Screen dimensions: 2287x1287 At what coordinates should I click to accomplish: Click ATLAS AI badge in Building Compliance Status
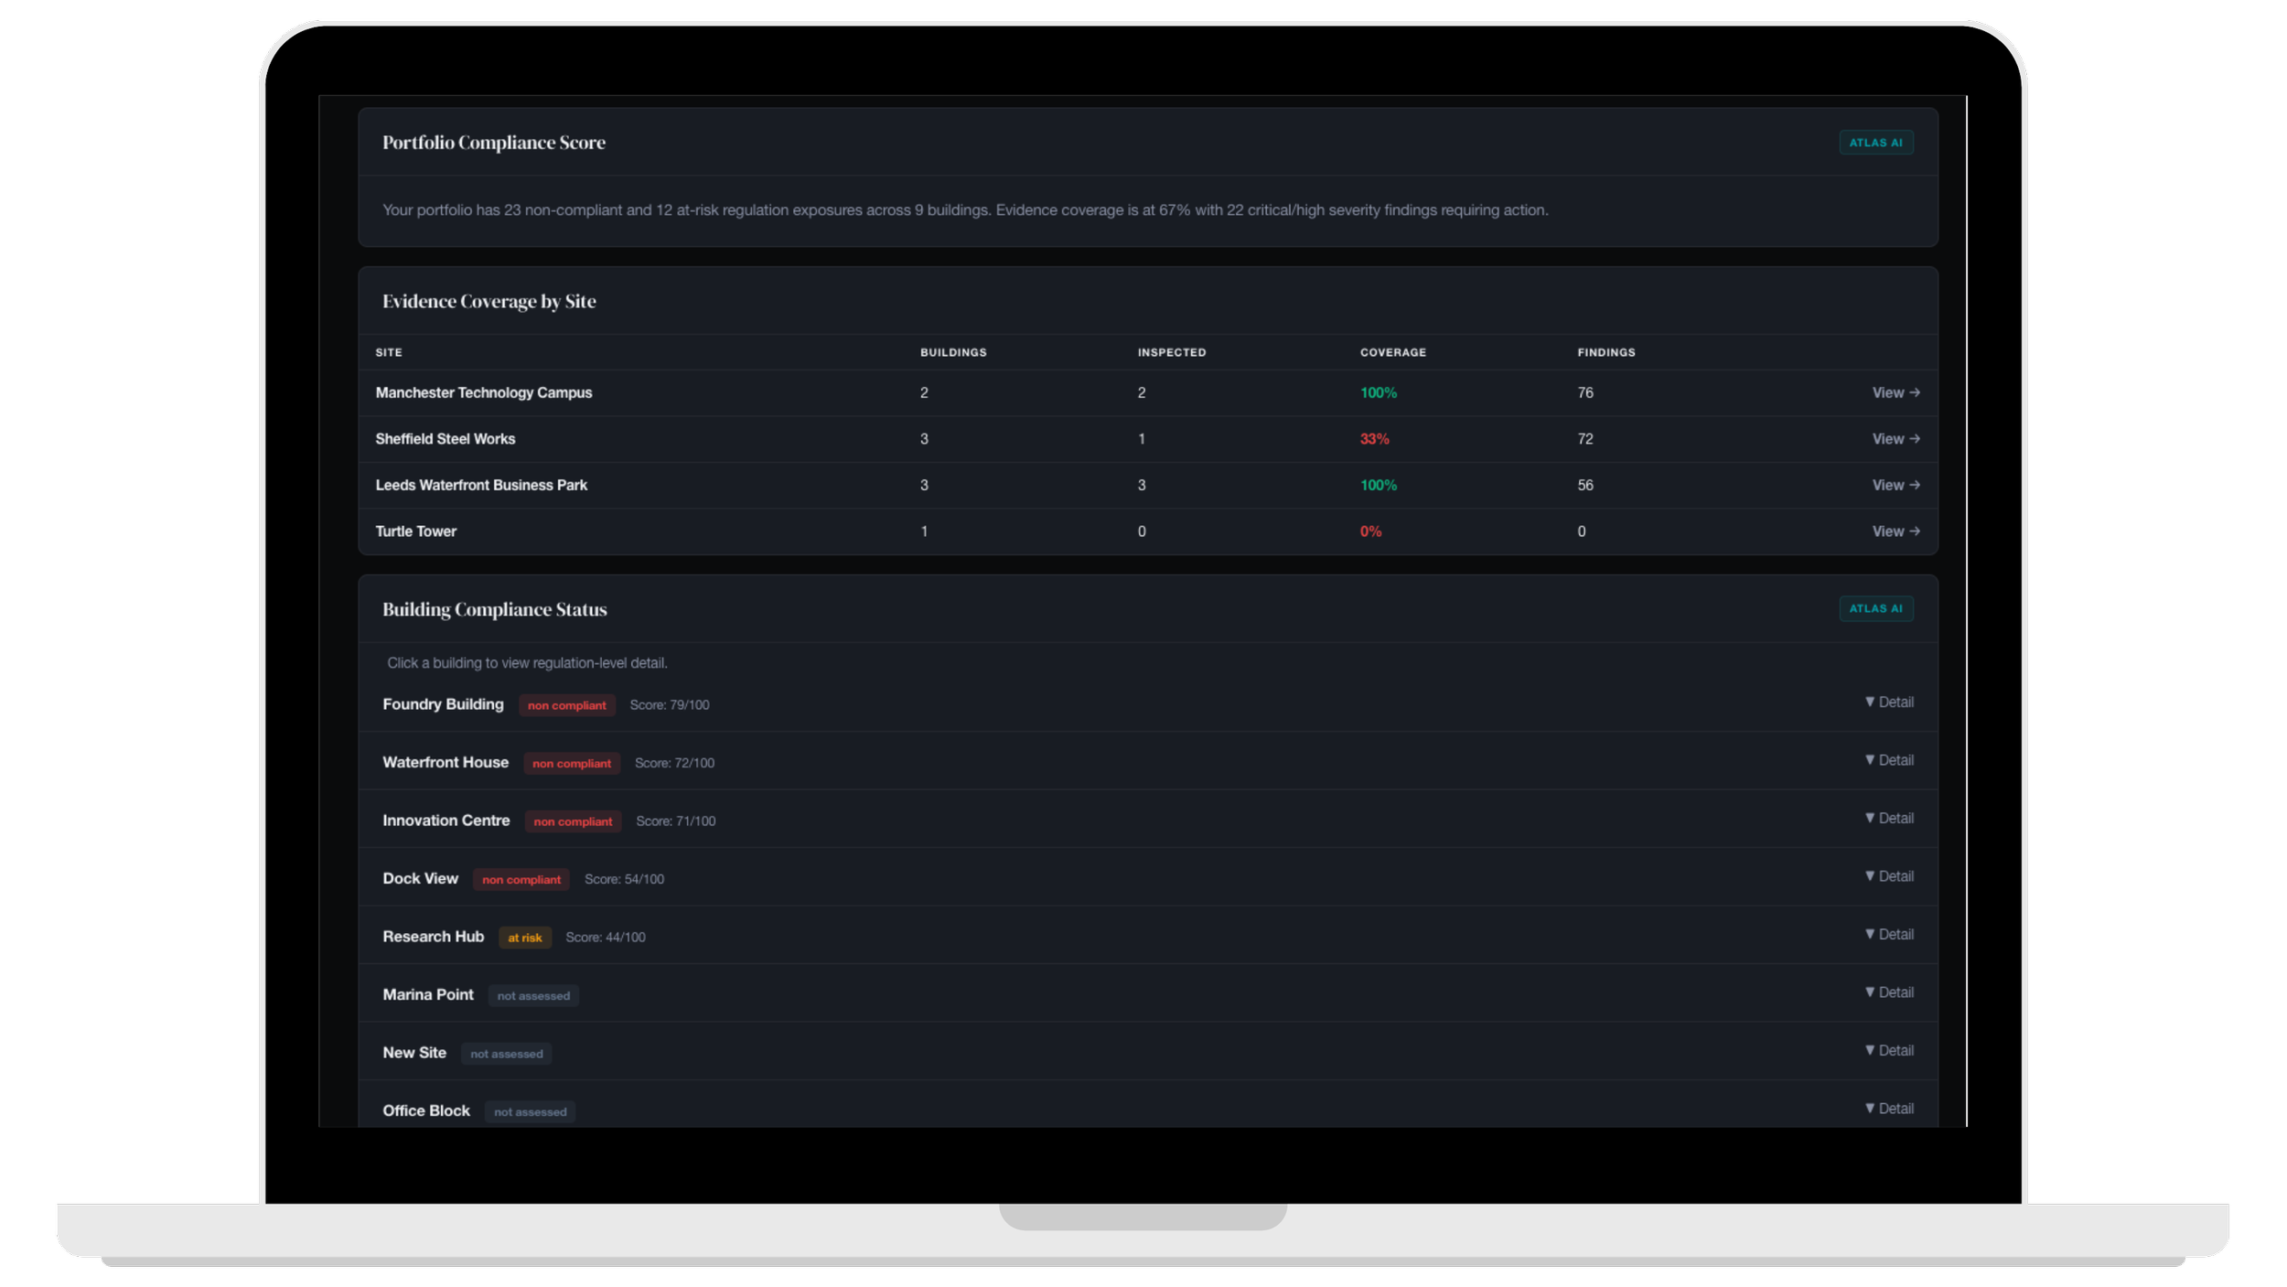[1875, 608]
